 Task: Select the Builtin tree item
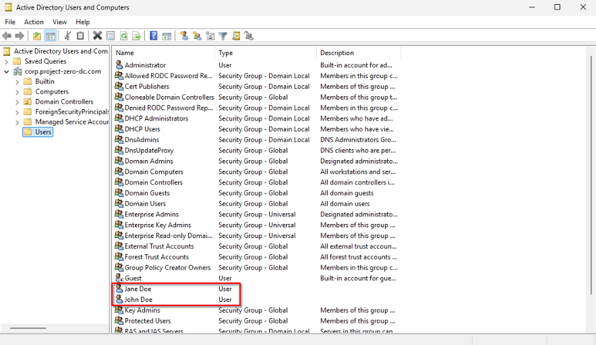click(x=44, y=81)
